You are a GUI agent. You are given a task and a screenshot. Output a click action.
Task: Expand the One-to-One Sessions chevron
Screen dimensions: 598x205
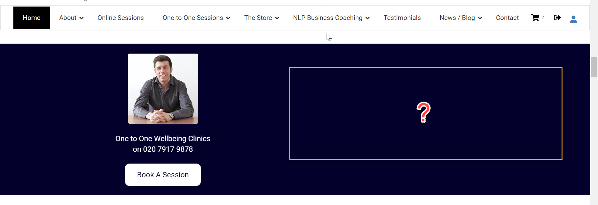228,18
